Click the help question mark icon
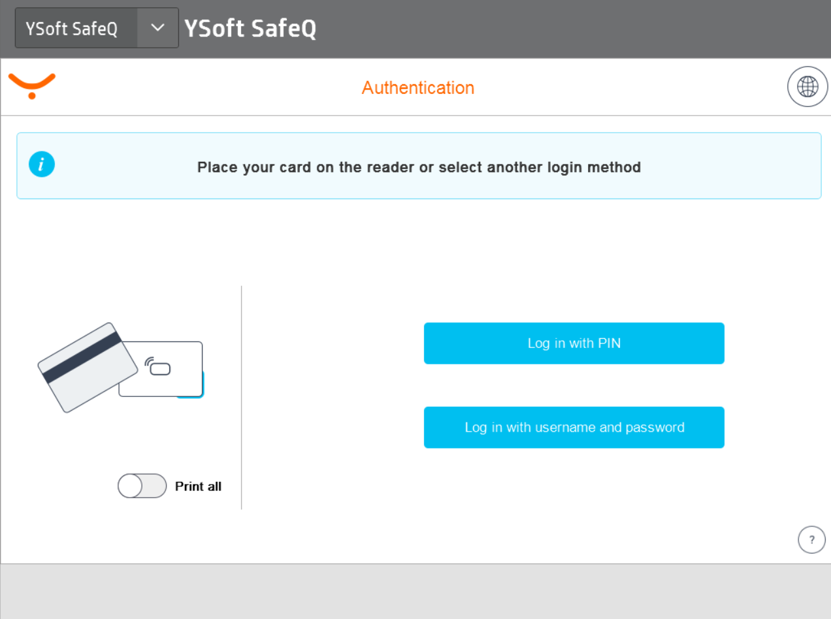The image size is (831, 619). pyautogui.click(x=811, y=540)
